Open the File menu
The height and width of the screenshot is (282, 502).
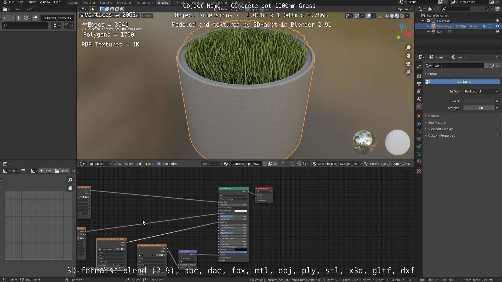click(x=12, y=2)
